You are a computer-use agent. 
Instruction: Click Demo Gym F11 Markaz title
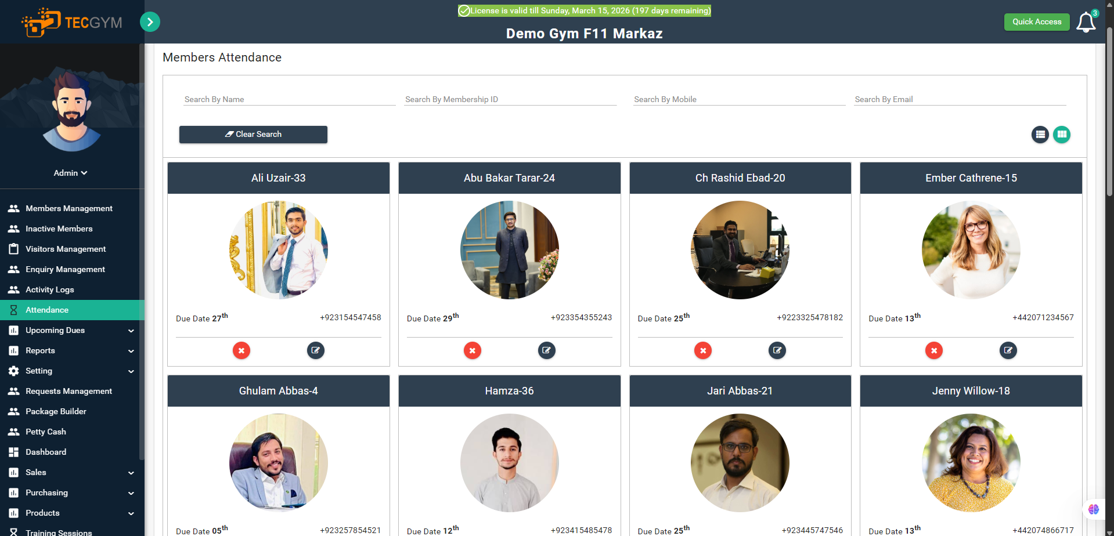pyautogui.click(x=584, y=34)
